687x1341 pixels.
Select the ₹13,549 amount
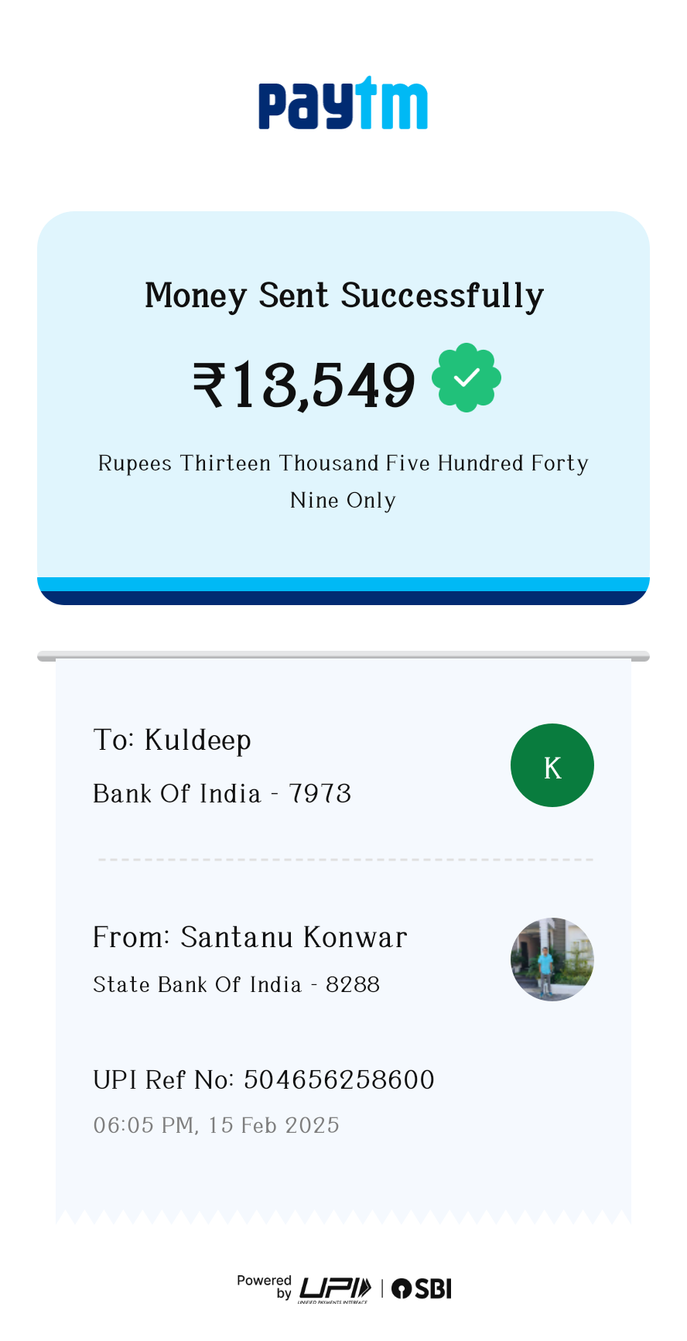pos(304,385)
